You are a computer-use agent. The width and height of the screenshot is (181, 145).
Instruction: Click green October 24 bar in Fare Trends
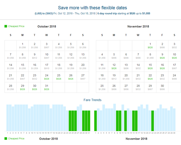pyautogui.click(x=70, y=121)
